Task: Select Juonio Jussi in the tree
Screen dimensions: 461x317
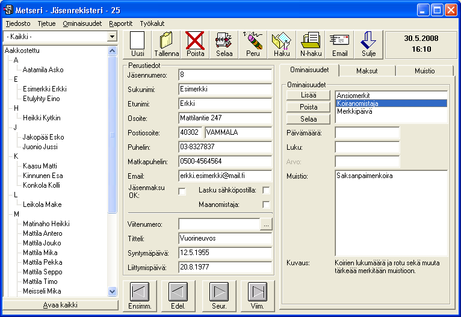Action: click(x=40, y=147)
